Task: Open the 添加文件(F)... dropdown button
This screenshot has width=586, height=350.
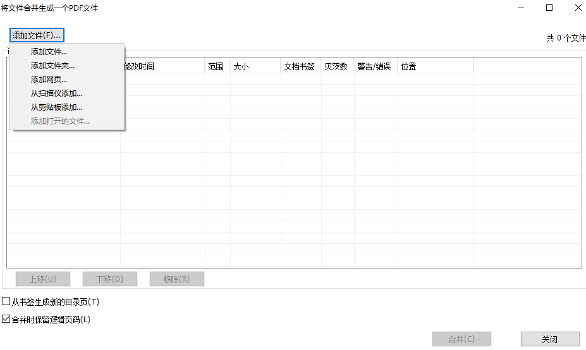Action: tap(37, 35)
